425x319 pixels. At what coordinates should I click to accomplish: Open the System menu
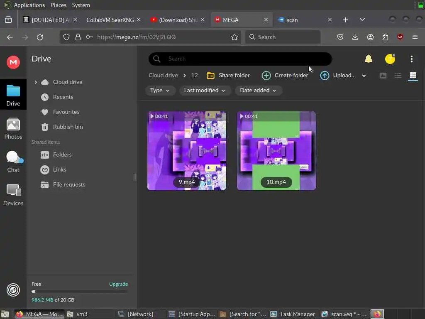[x=81, y=5]
